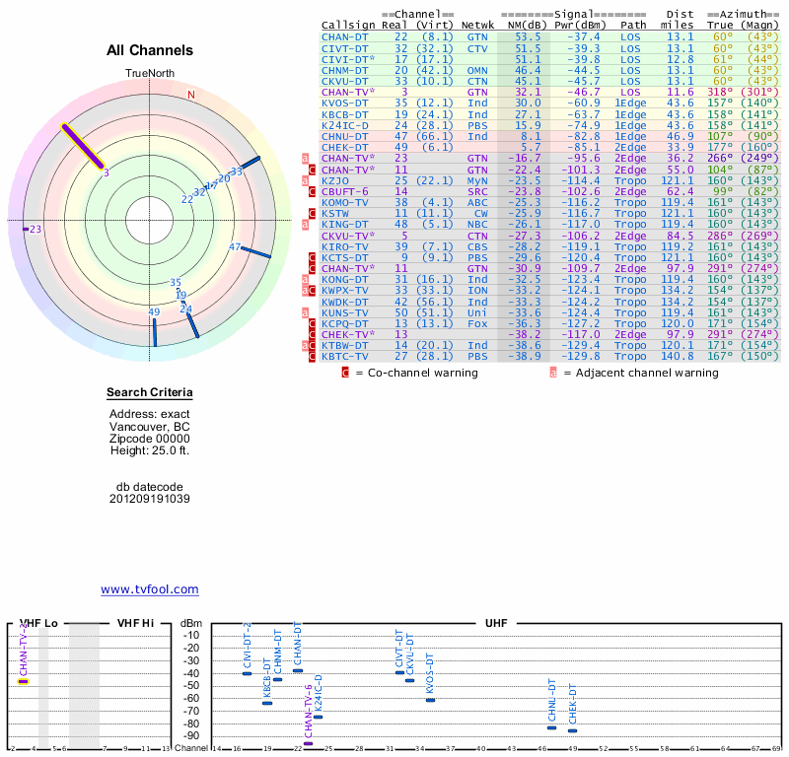Open the CIVT-DT callsign in the table
Screen dimensions: 789x757
click(x=345, y=48)
